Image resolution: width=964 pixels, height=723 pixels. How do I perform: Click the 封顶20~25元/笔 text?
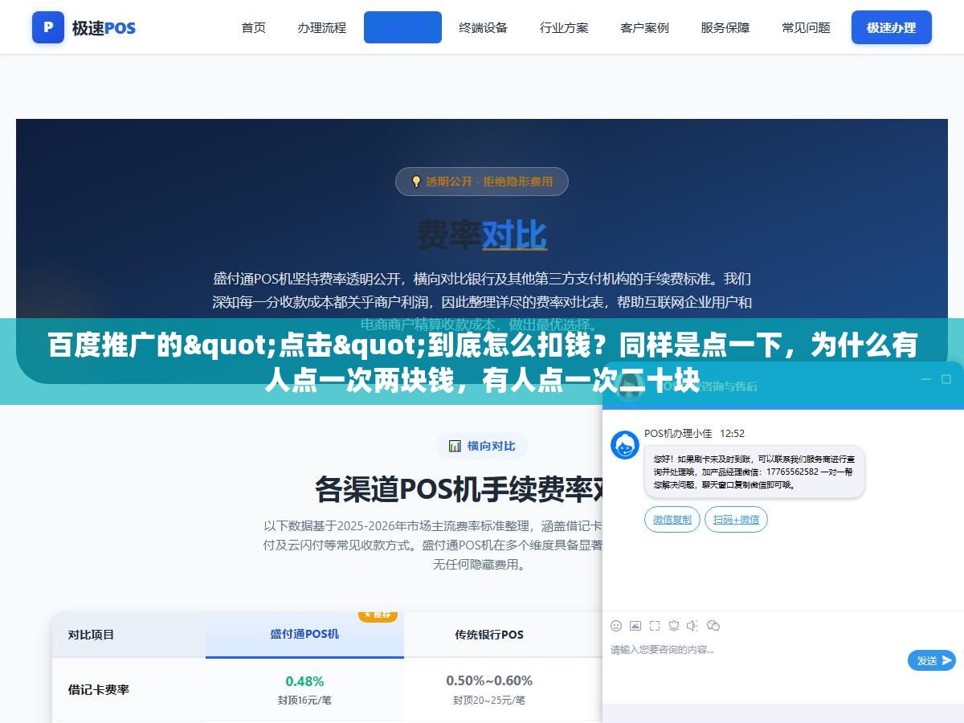pos(489,700)
